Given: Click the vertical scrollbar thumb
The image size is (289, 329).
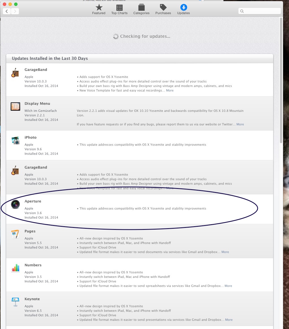Looking at the screenshot, I should point(281,80).
